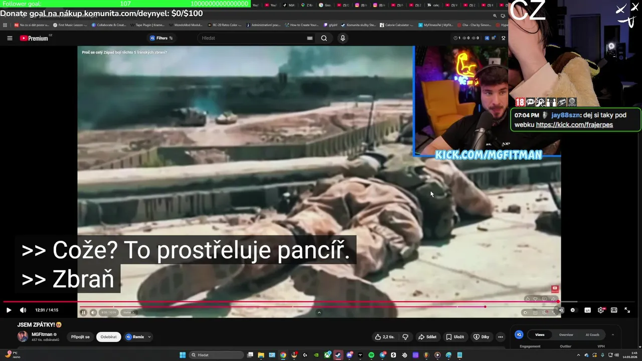The width and height of the screenshot is (642, 361).
Task: Open the Remix button
Action: pyautogui.click(x=135, y=337)
